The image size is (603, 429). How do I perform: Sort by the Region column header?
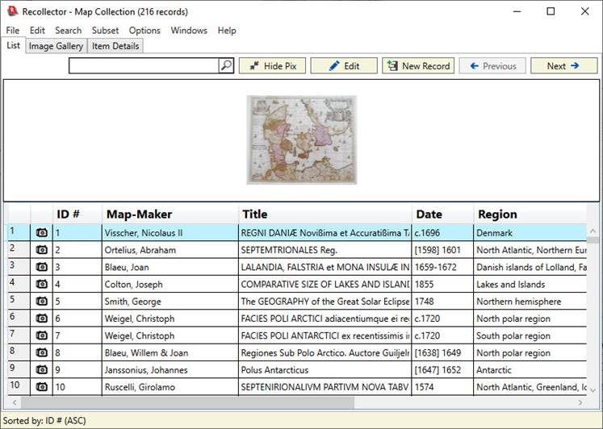point(530,214)
